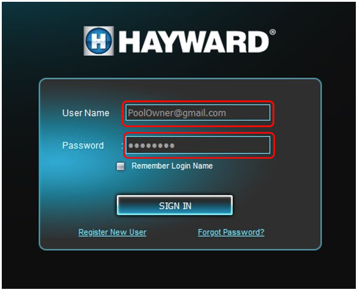This screenshot has height=293, width=360.
Task: Click the HAYWARD wordmark text
Action: [x=194, y=42]
